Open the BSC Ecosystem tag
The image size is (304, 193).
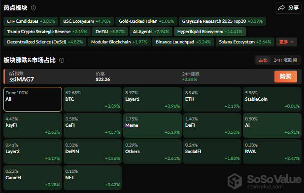[x=87, y=21]
